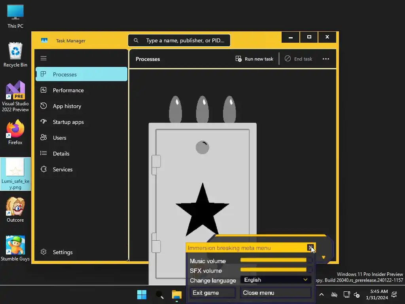Open the clock showing 5:45 AM
This screenshot has height=304, width=405.
377,294
